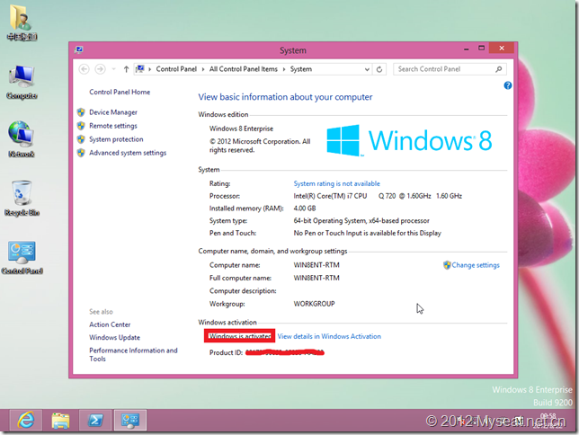Viewport: 579px width, 435px height.
Task: Click the Windows 8 logo
Action: point(409,141)
